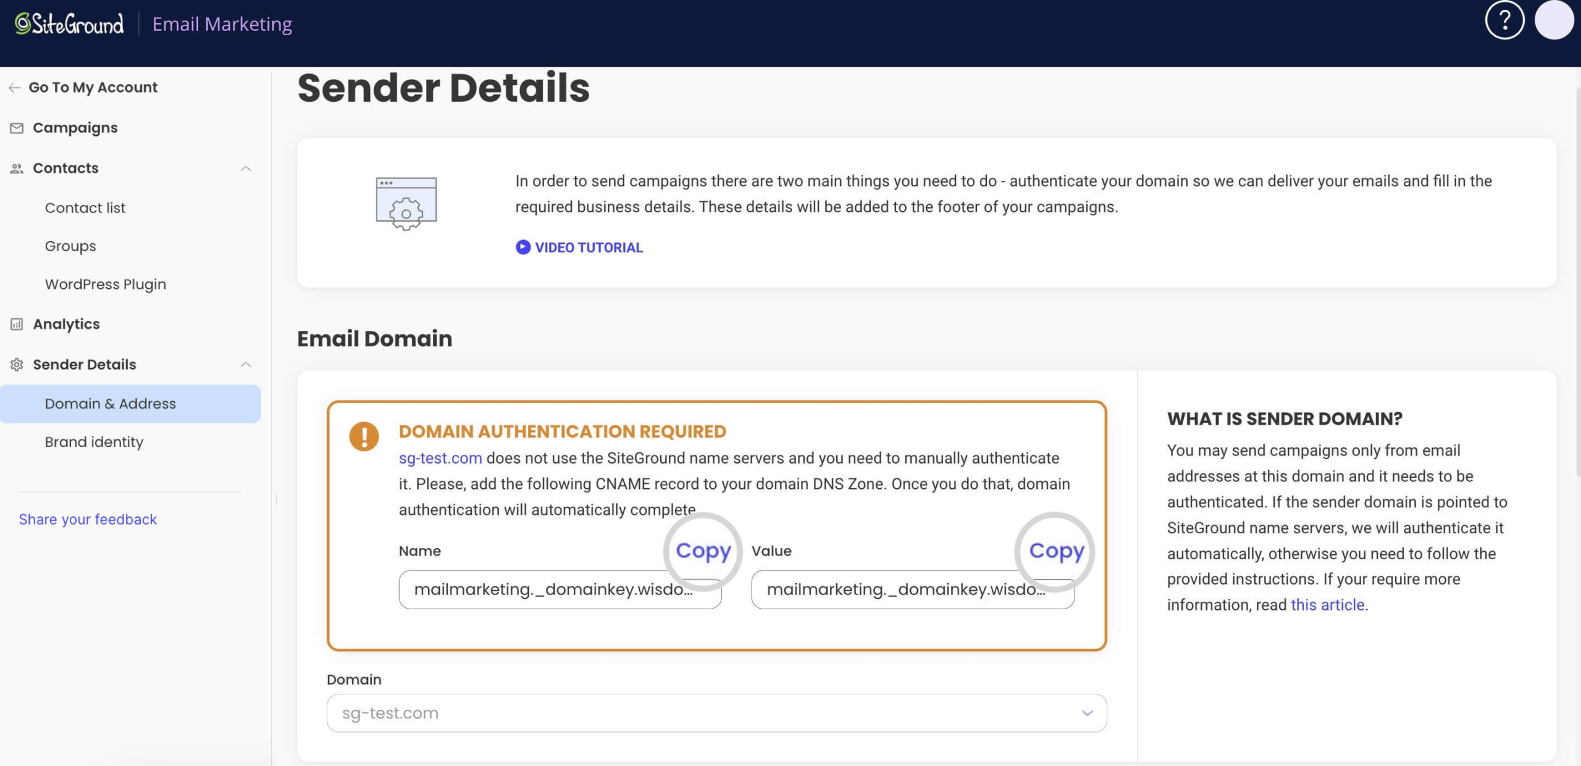
Task: Click the Name field with mailmarketing._domainkey
Action: click(560, 589)
